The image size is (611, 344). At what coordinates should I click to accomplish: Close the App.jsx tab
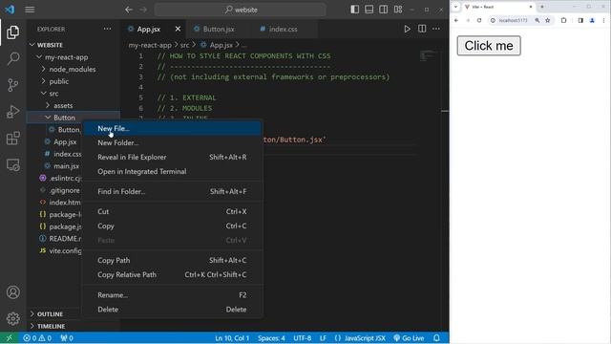coord(178,29)
